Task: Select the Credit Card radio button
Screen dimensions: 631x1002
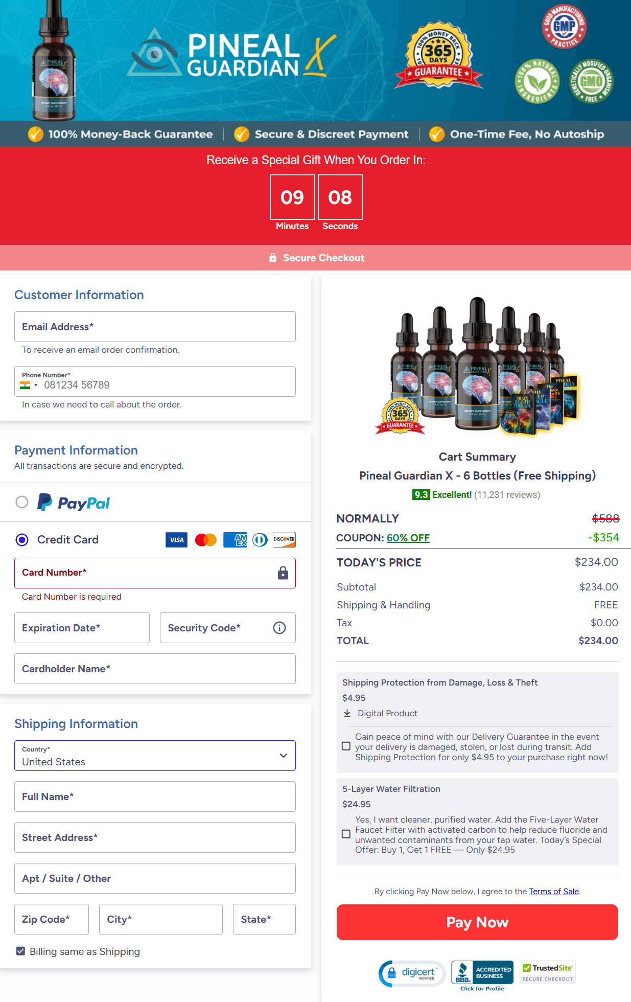Action: click(x=22, y=539)
